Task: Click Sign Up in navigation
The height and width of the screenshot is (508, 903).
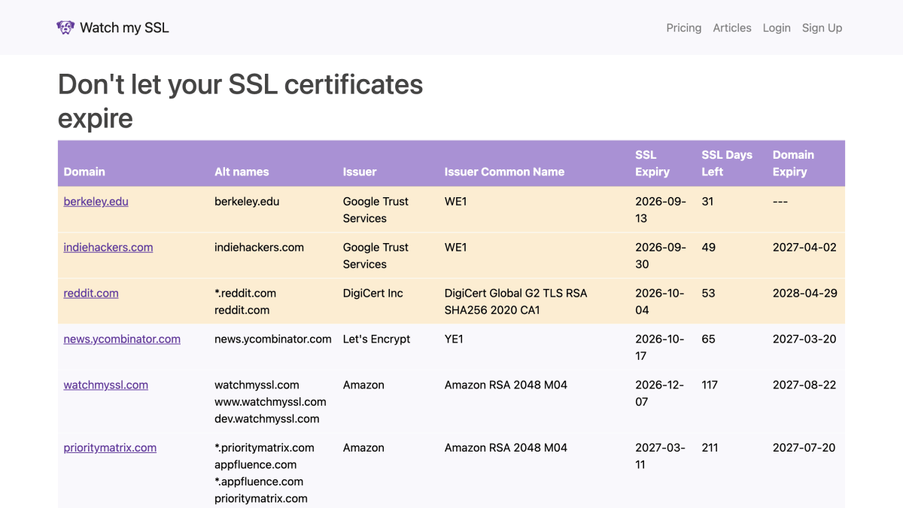Action: [822, 28]
